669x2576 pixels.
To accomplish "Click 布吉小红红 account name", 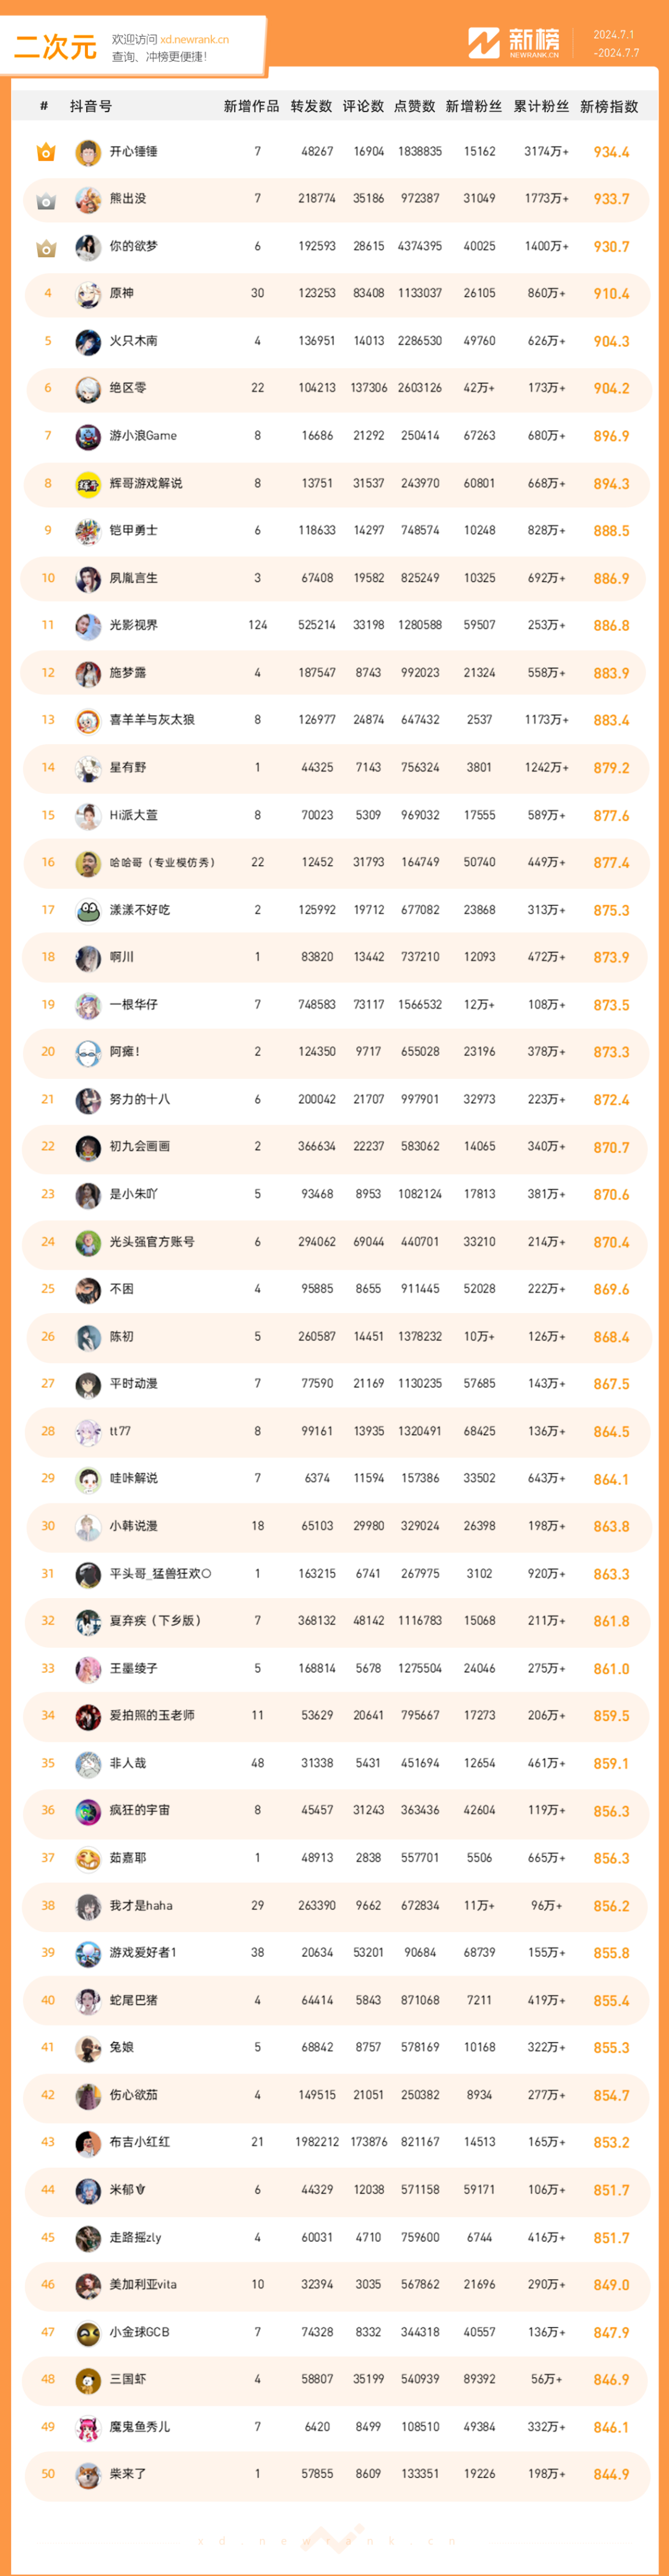I will coord(140,2143).
